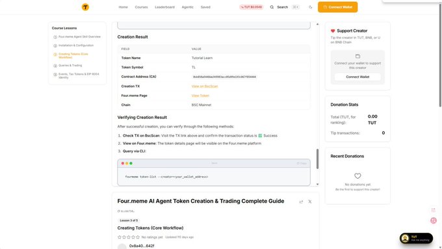Click lesson panel scroll down arrow
The image size is (442, 249).
coord(317,184)
